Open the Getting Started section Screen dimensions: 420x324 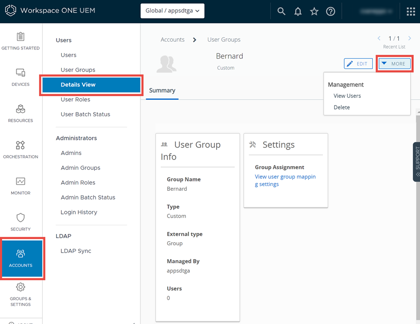tap(21, 41)
